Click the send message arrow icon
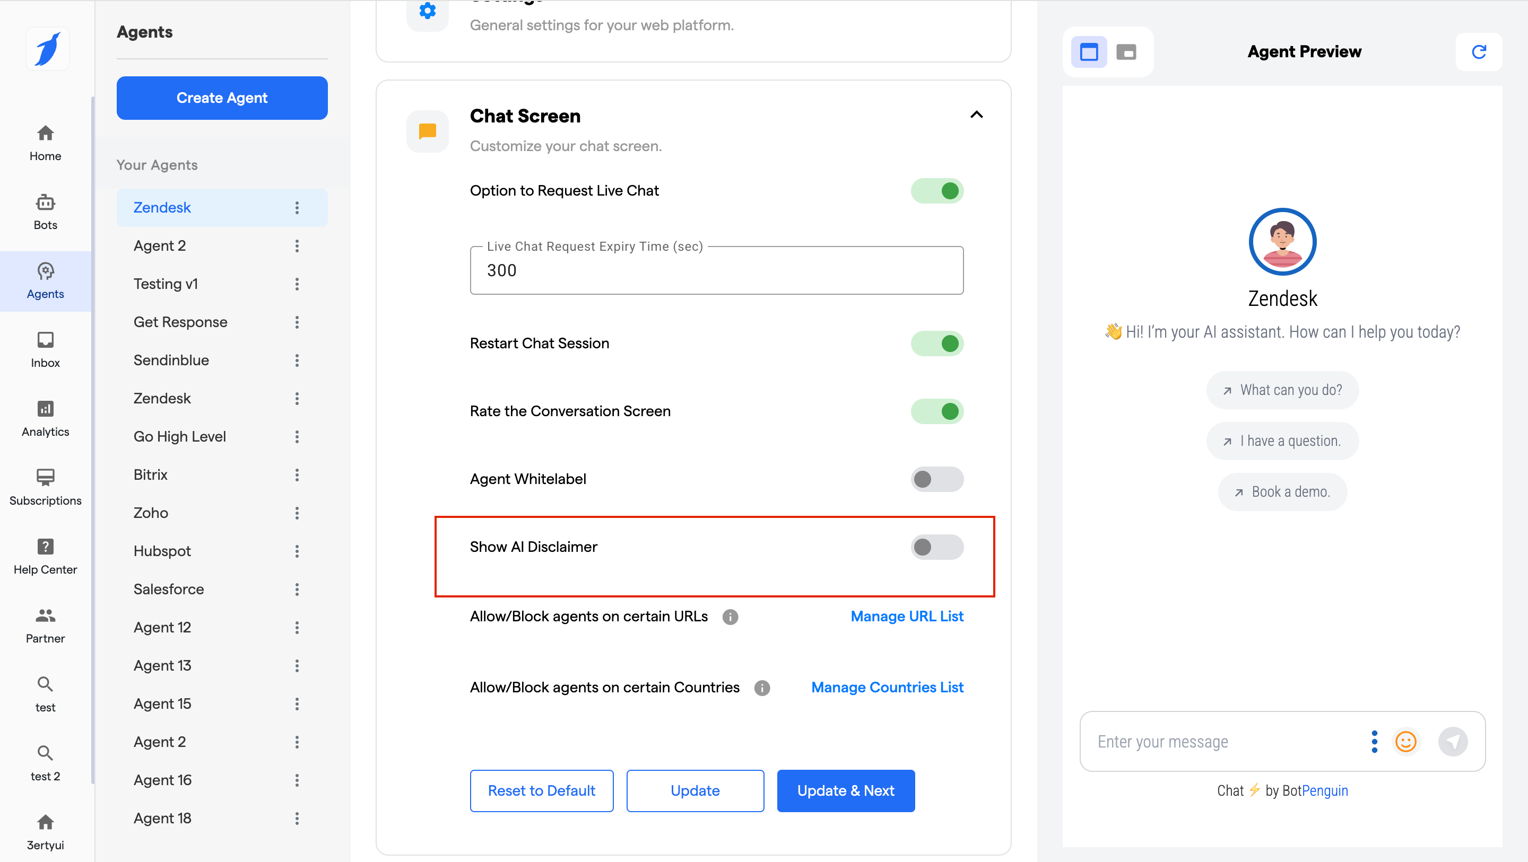Viewport: 1528px width, 862px height. pos(1453,741)
